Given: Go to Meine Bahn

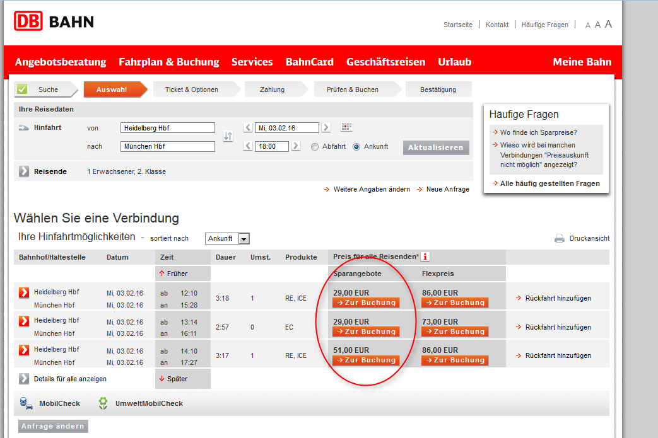Looking at the screenshot, I should pos(582,62).
